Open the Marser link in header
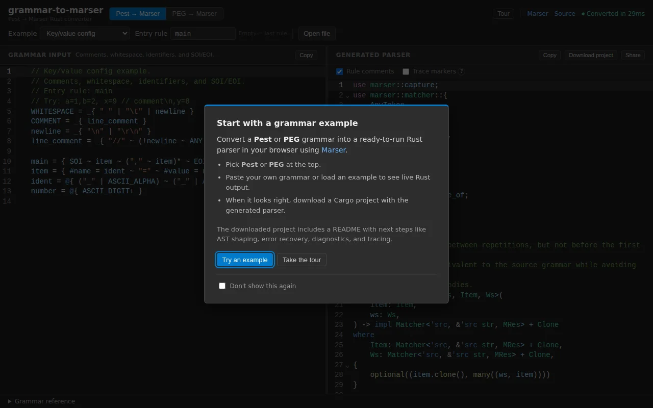 pyautogui.click(x=538, y=14)
